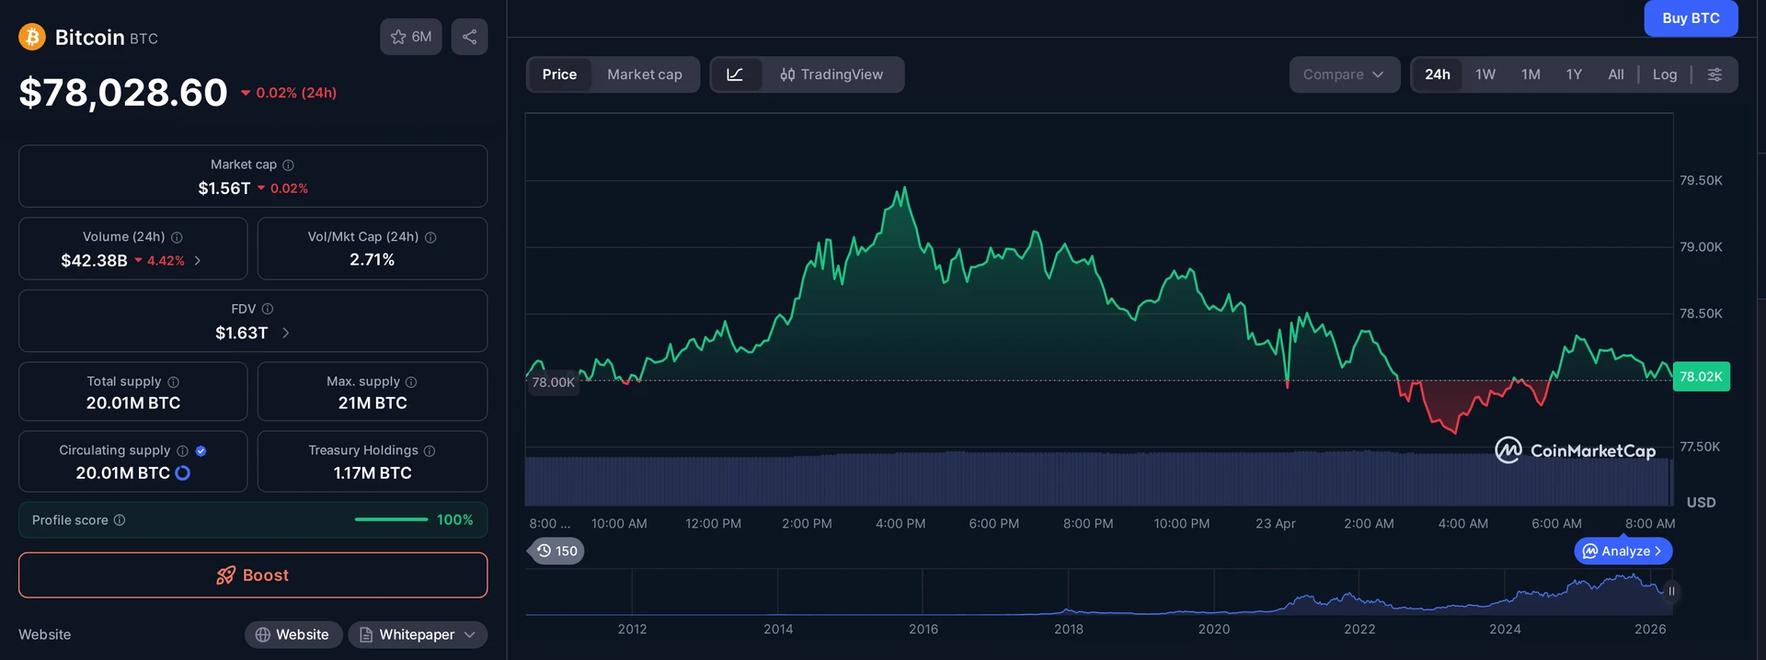Select the 24h time range
Image resolution: width=1766 pixels, height=660 pixels.
[x=1438, y=74]
